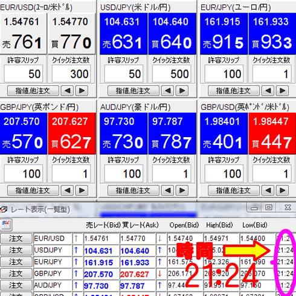This screenshot has width=296, height=296.
Task: Edit the GBP/JPY allowed slip field
Action: pyautogui.click(x=24, y=173)
